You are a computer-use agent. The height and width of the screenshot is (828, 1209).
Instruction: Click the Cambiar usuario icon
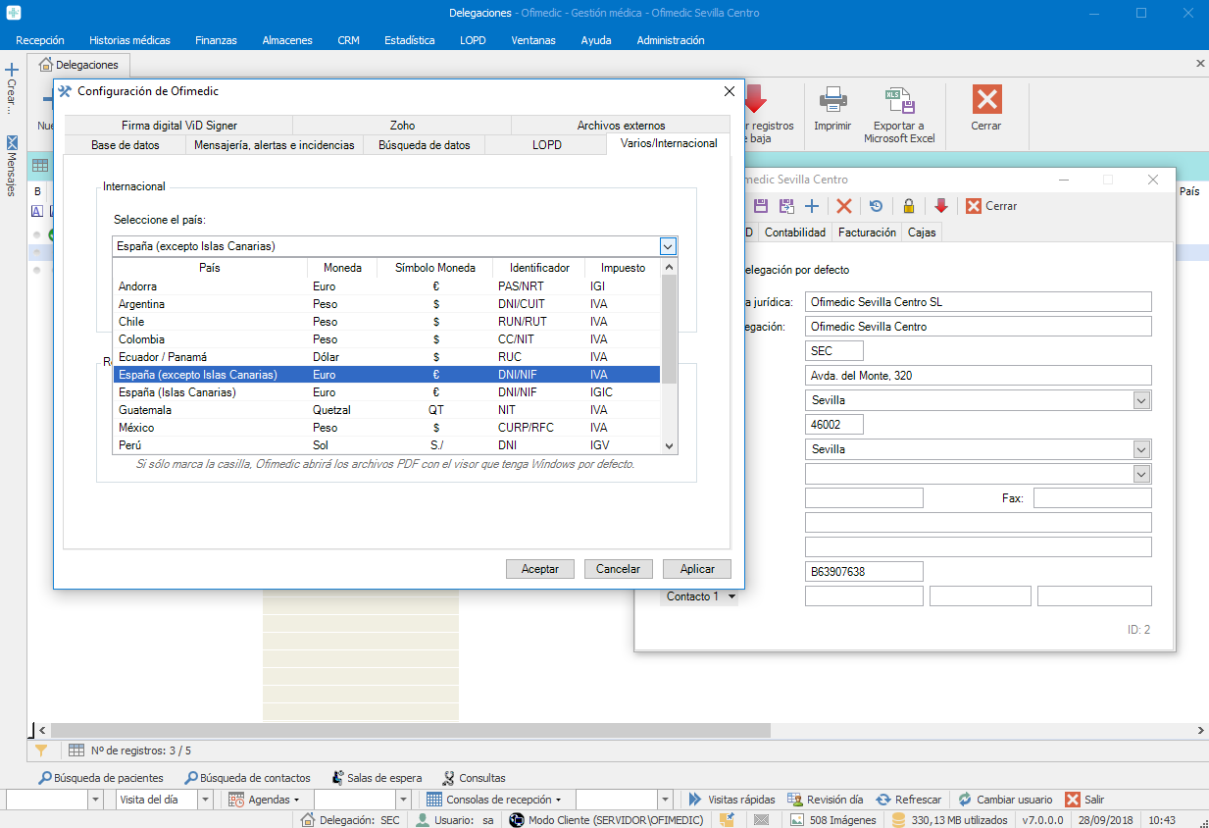[x=965, y=800]
